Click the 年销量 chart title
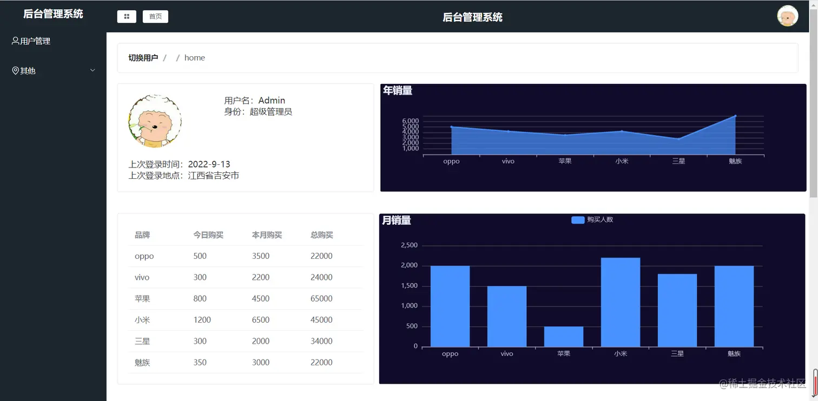Image resolution: width=818 pixels, height=401 pixels. (x=398, y=91)
